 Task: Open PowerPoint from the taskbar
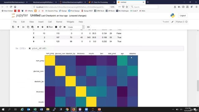tap(99, 109)
